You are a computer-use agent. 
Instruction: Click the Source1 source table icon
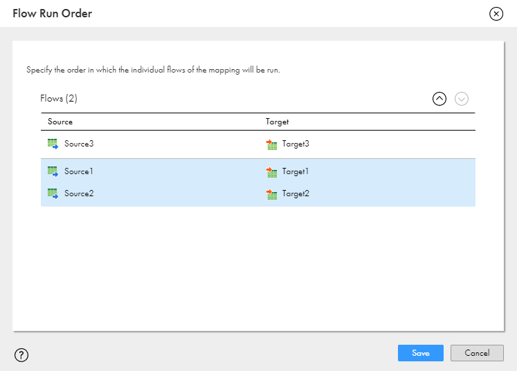point(53,171)
